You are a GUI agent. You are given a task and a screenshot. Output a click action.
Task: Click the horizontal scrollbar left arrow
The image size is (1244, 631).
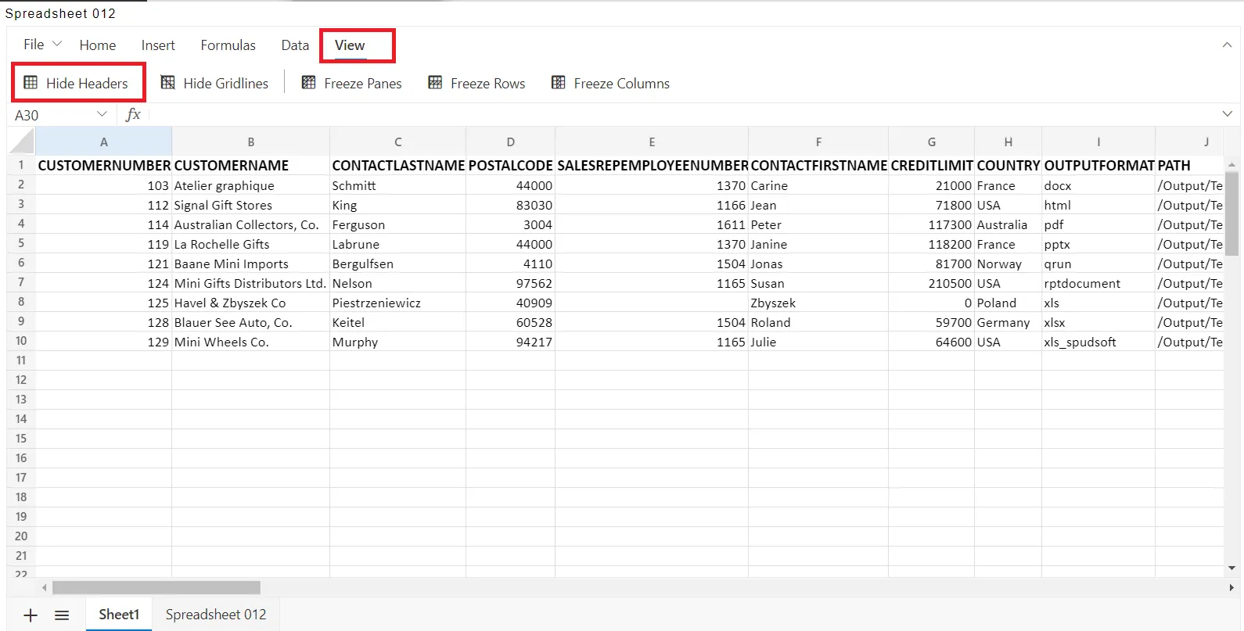[45, 587]
